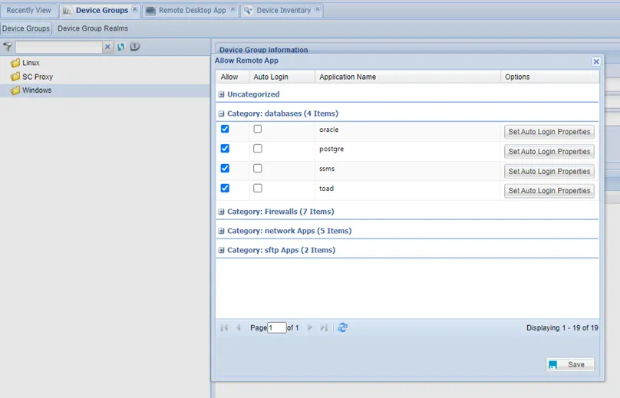This screenshot has width=620, height=398.
Task: Collapse the databases category
Action: pyautogui.click(x=222, y=113)
